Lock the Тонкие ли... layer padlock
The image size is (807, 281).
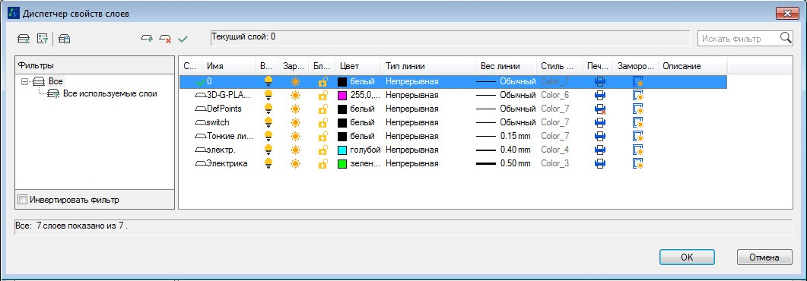coord(323,136)
